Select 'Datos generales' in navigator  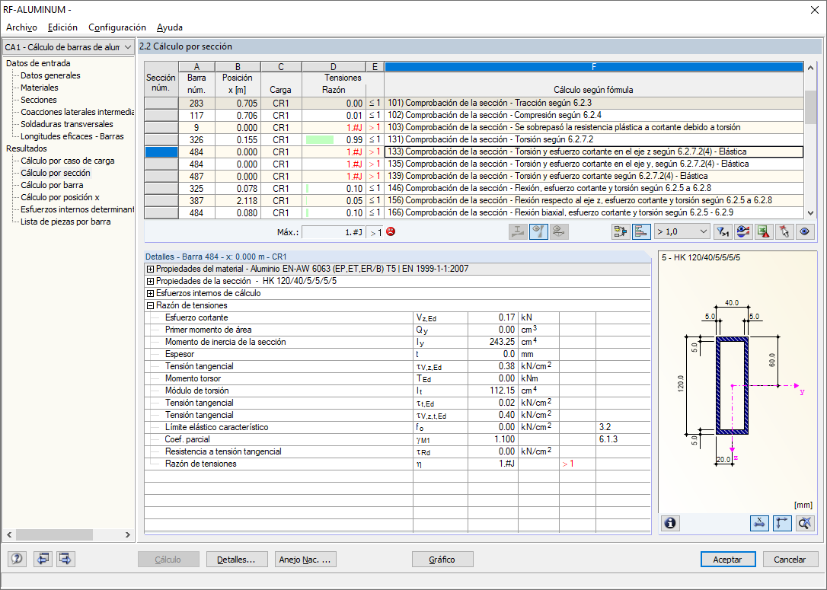(50, 75)
